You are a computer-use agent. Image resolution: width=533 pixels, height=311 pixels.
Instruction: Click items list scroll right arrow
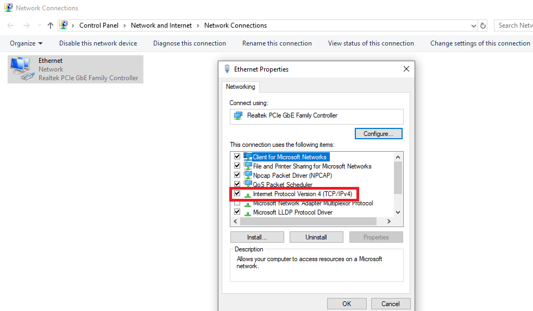pyautogui.click(x=389, y=221)
